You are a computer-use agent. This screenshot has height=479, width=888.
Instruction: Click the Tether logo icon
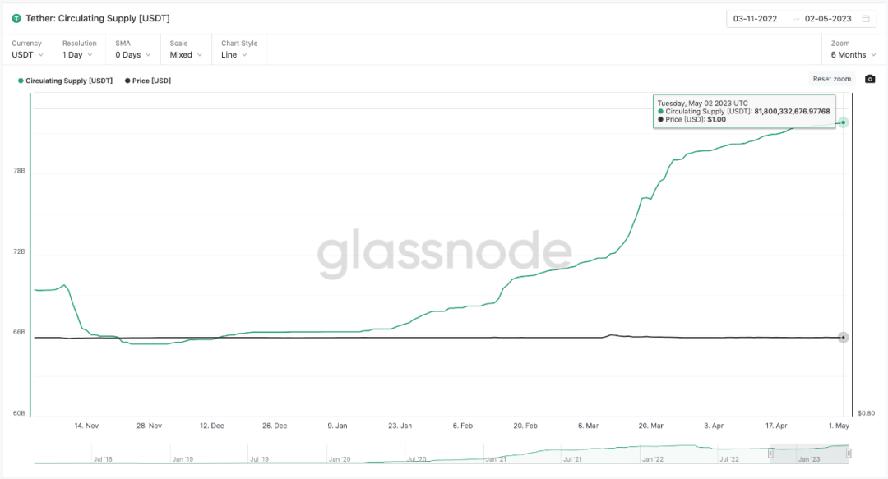pos(16,18)
